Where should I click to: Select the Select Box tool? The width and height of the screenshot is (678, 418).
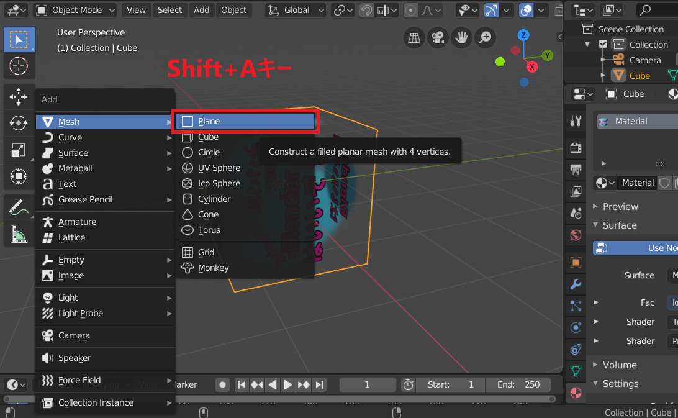click(x=19, y=40)
